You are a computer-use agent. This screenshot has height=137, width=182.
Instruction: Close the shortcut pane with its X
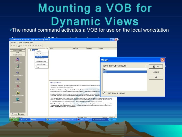[25, 48]
